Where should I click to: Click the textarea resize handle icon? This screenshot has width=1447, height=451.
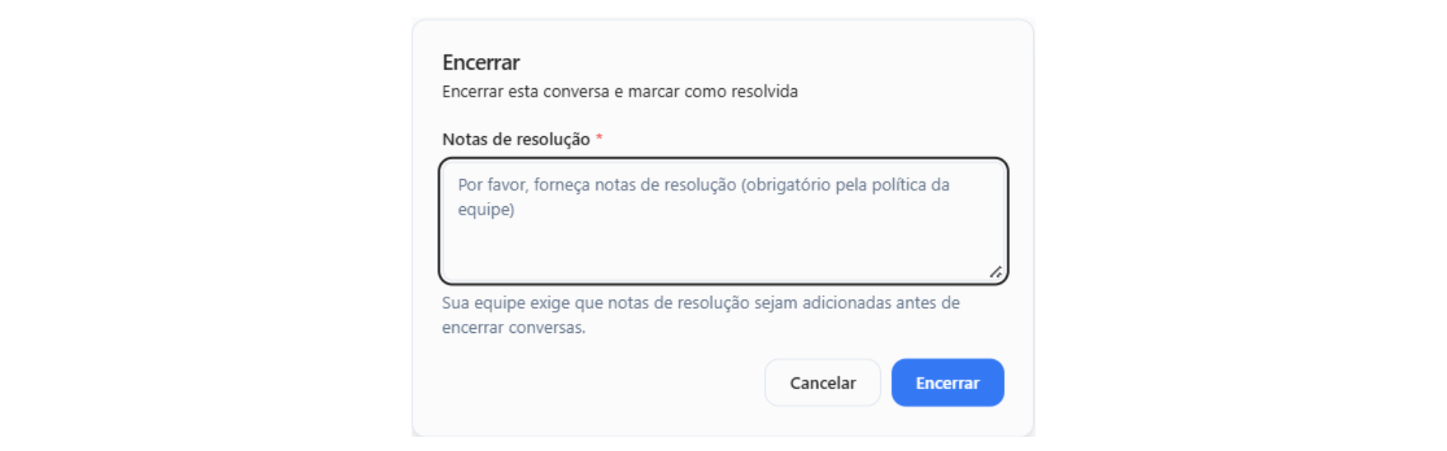[996, 272]
